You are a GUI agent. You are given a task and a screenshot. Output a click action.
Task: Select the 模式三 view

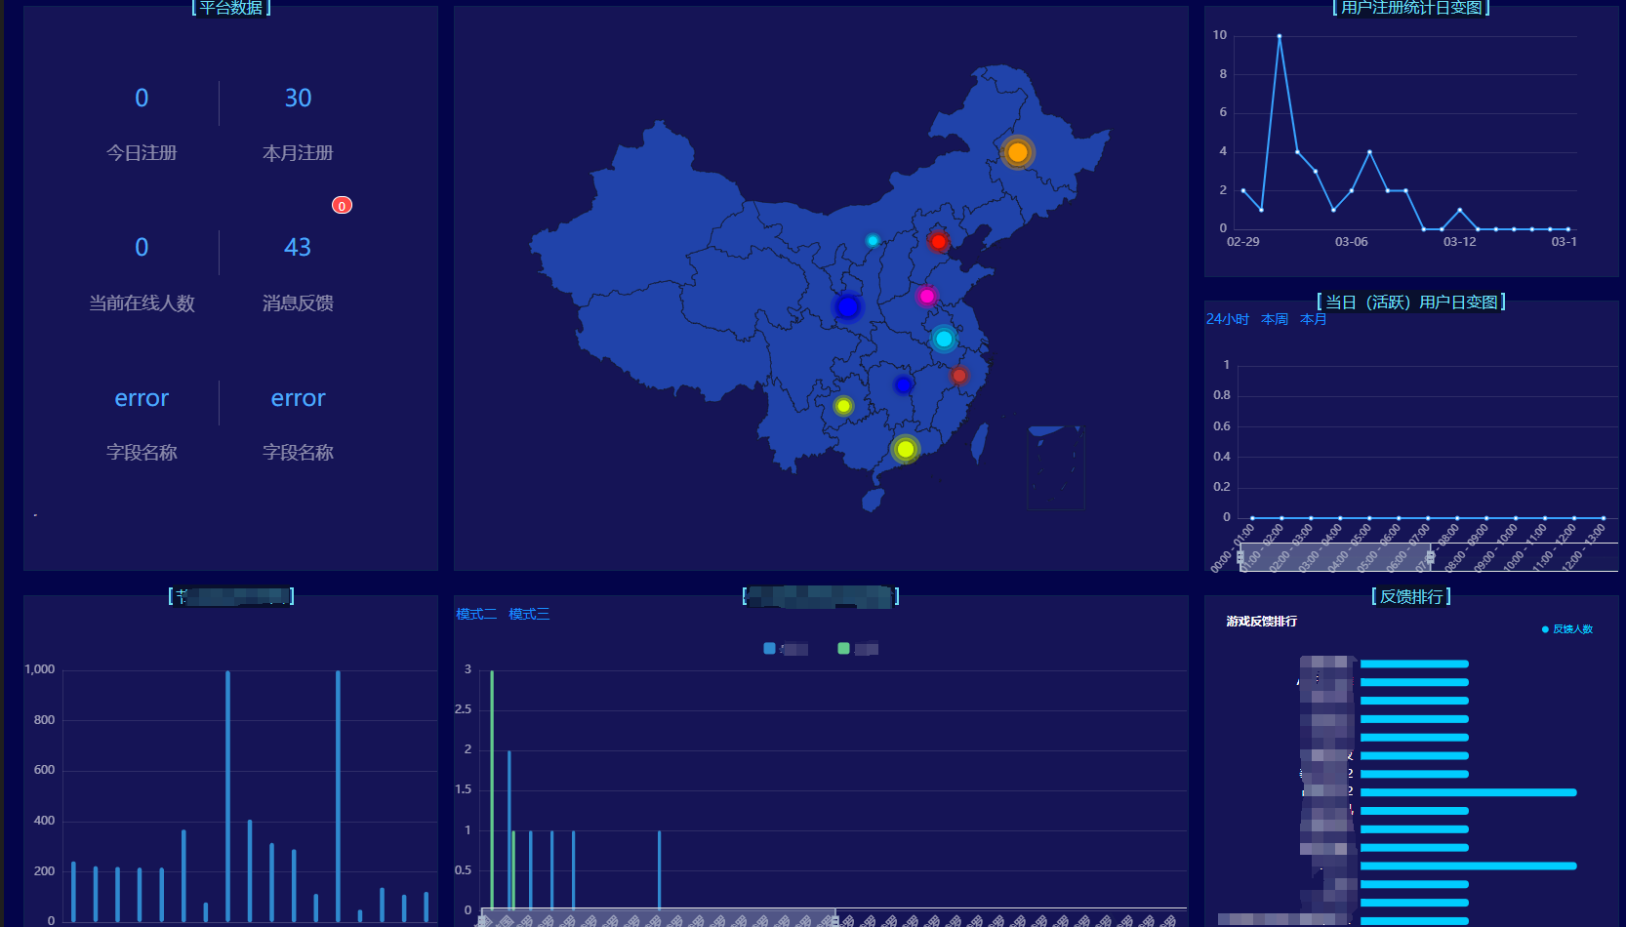pos(529,614)
